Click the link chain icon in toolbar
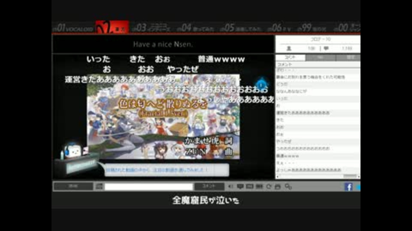The image size is (412, 231). [288, 187]
